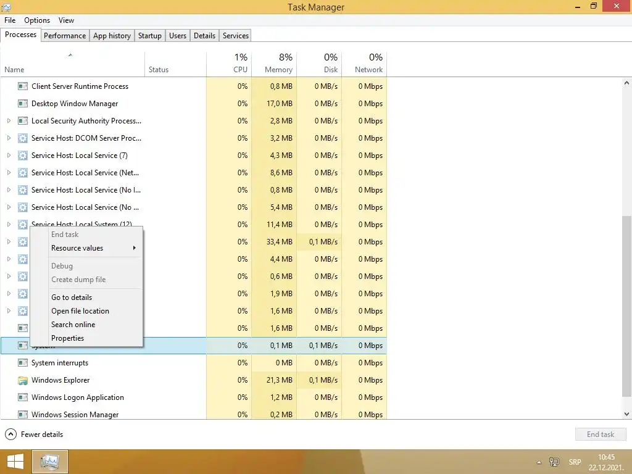The image size is (632, 474).
Task: Select the Windows Explorer row name
Action: pos(60,380)
